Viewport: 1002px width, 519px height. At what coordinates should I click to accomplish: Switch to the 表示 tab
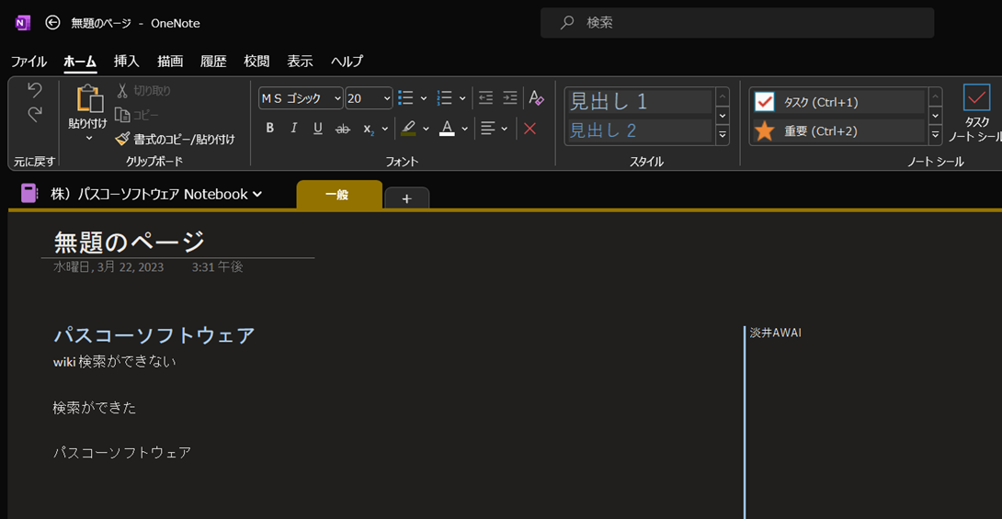click(300, 62)
